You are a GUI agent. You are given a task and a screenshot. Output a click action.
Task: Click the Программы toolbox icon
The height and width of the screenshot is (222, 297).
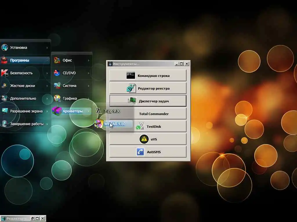tap(4, 60)
